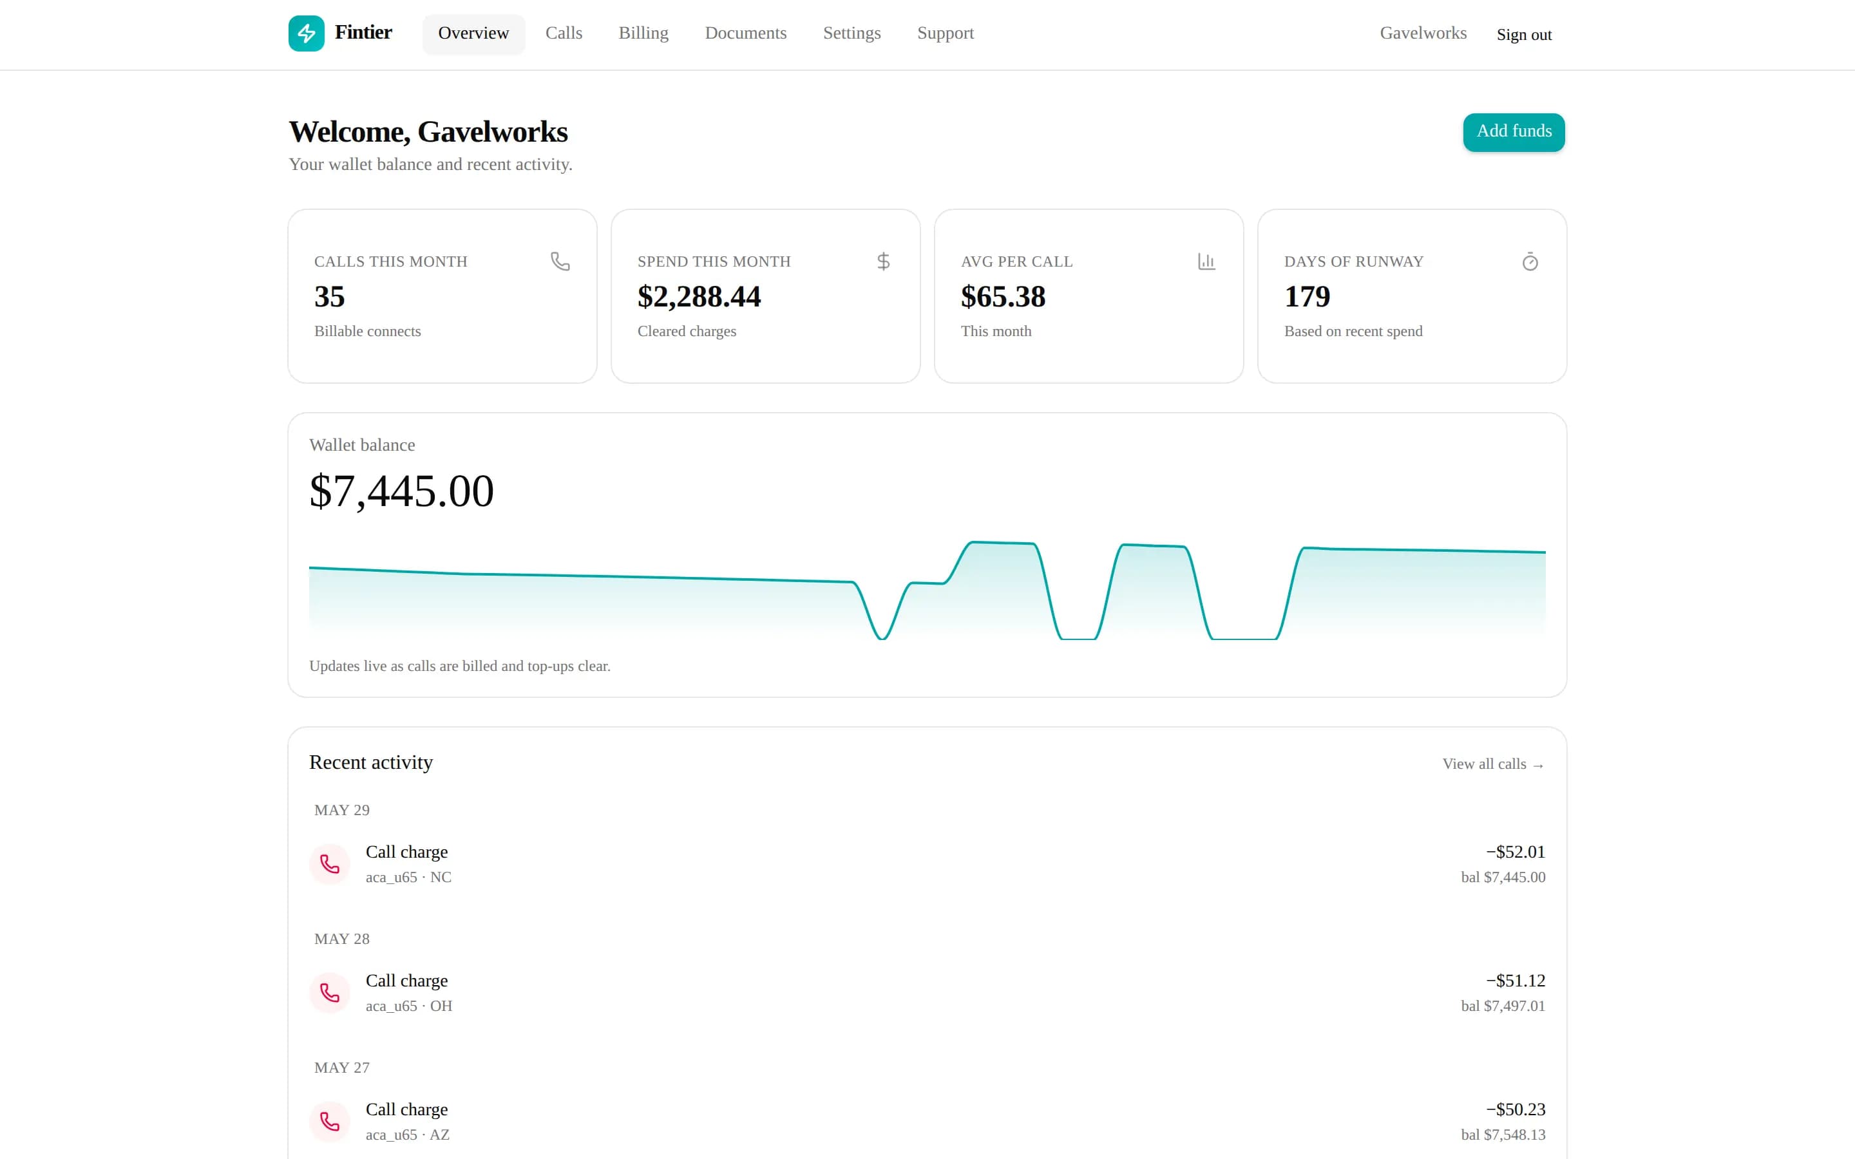Click the 35 calls this month value
Screen dimensions: 1855x1159
coord(330,297)
